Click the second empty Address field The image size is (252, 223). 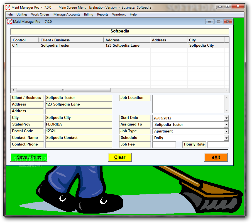coord(79,111)
